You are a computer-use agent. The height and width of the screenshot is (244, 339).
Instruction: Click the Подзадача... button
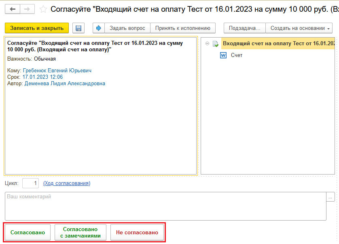(244, 28)
